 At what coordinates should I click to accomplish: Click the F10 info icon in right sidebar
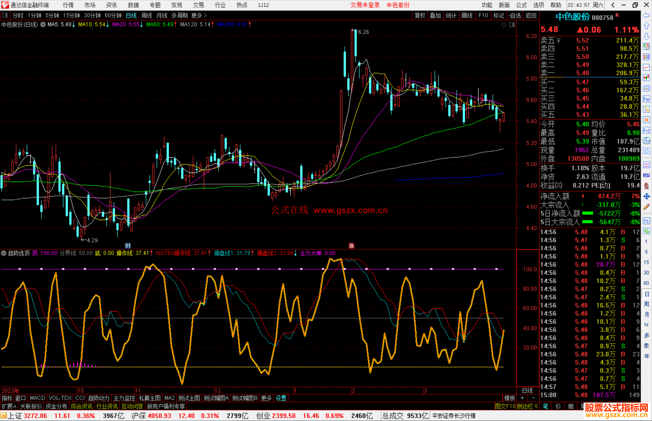[646, 99]
